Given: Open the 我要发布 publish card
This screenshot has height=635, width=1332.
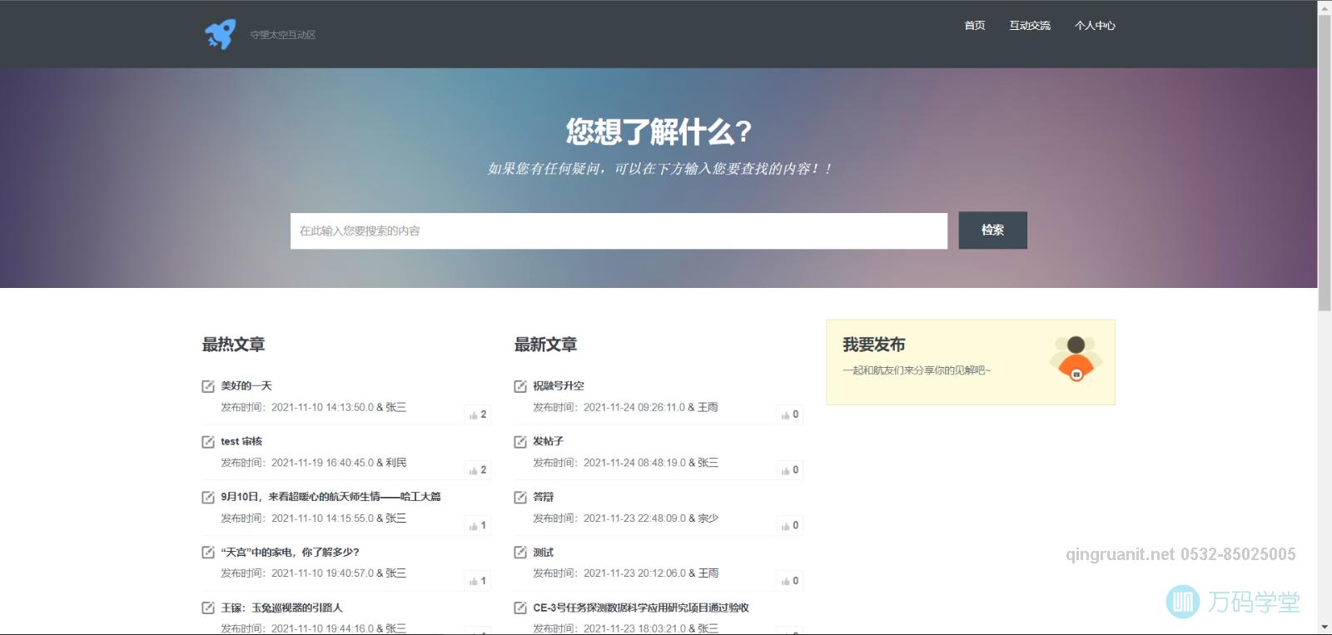Looking at the screenshot, I should [971, 362].
